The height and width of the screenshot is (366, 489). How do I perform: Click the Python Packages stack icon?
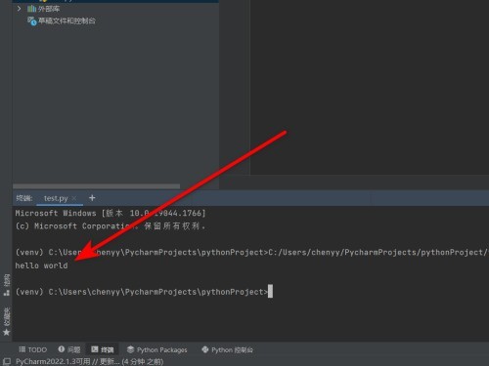[x=130, y=349]
